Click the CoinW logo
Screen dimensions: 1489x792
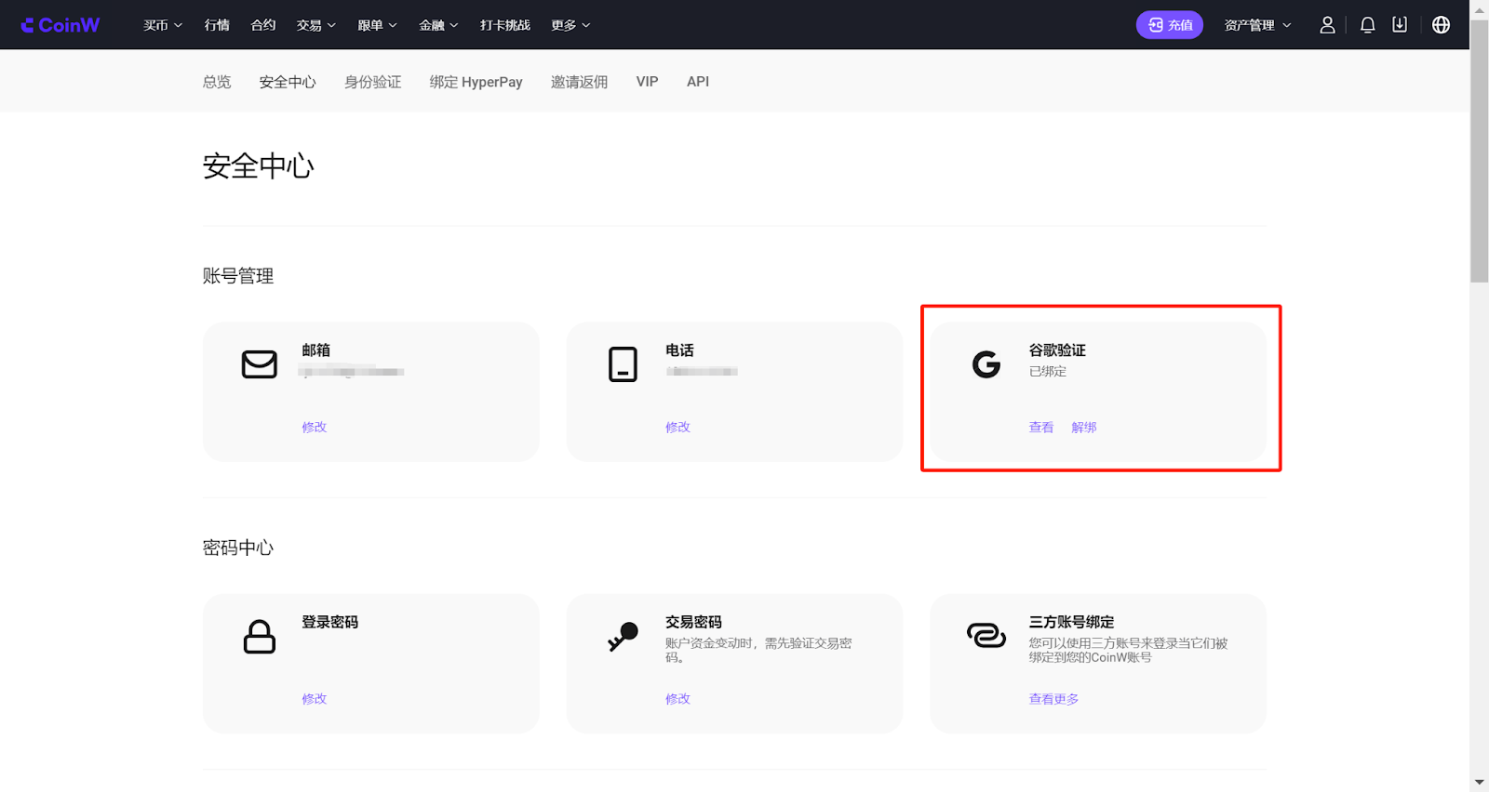(60, 25)
